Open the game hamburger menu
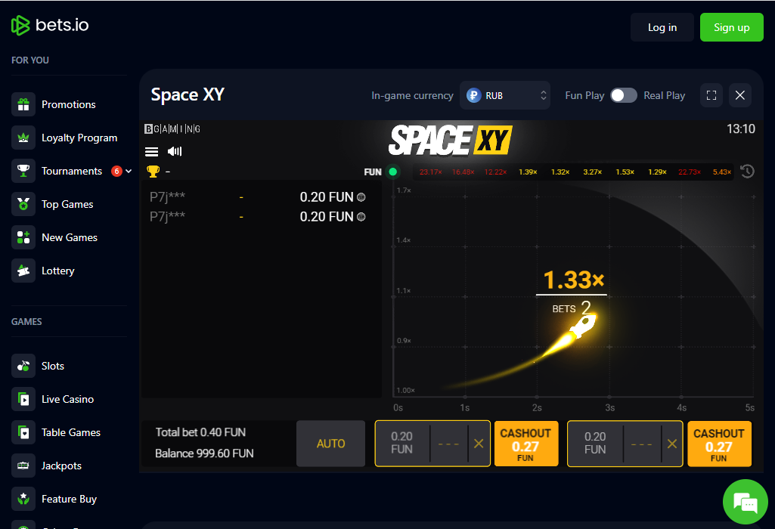This screenshot has width=775, height=529. (x=151, y=152)
